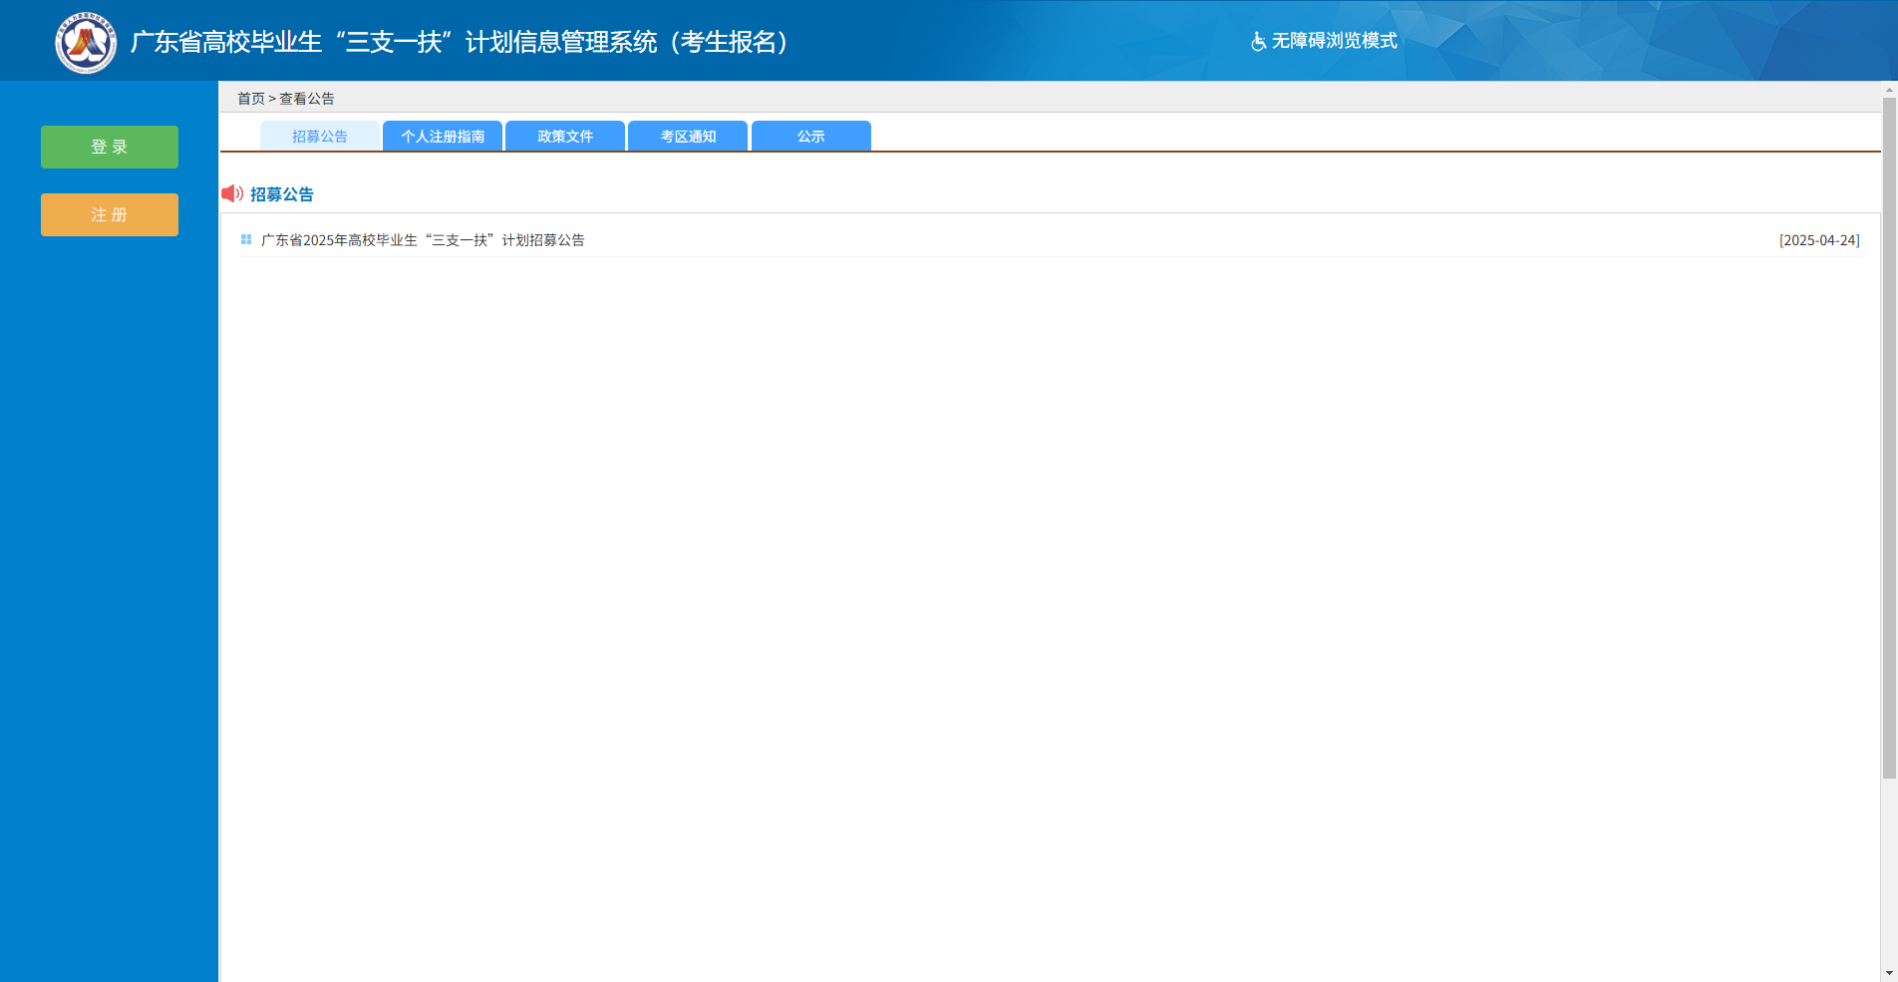Switch to the 个人注册指南 tab
This screenshot has height=982, width=1898.
pos(442,136)
